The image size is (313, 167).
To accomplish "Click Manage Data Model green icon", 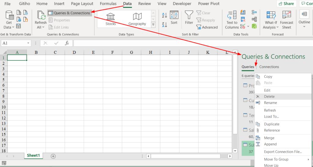I will (x=254, y=26).
